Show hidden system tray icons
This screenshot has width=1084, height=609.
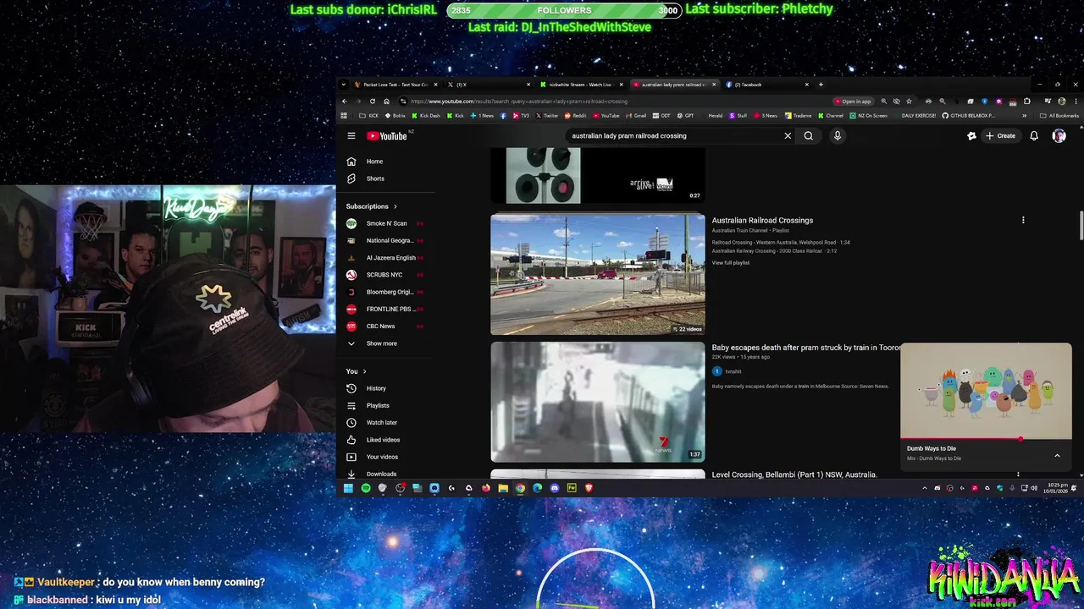[x=924, y=488]
